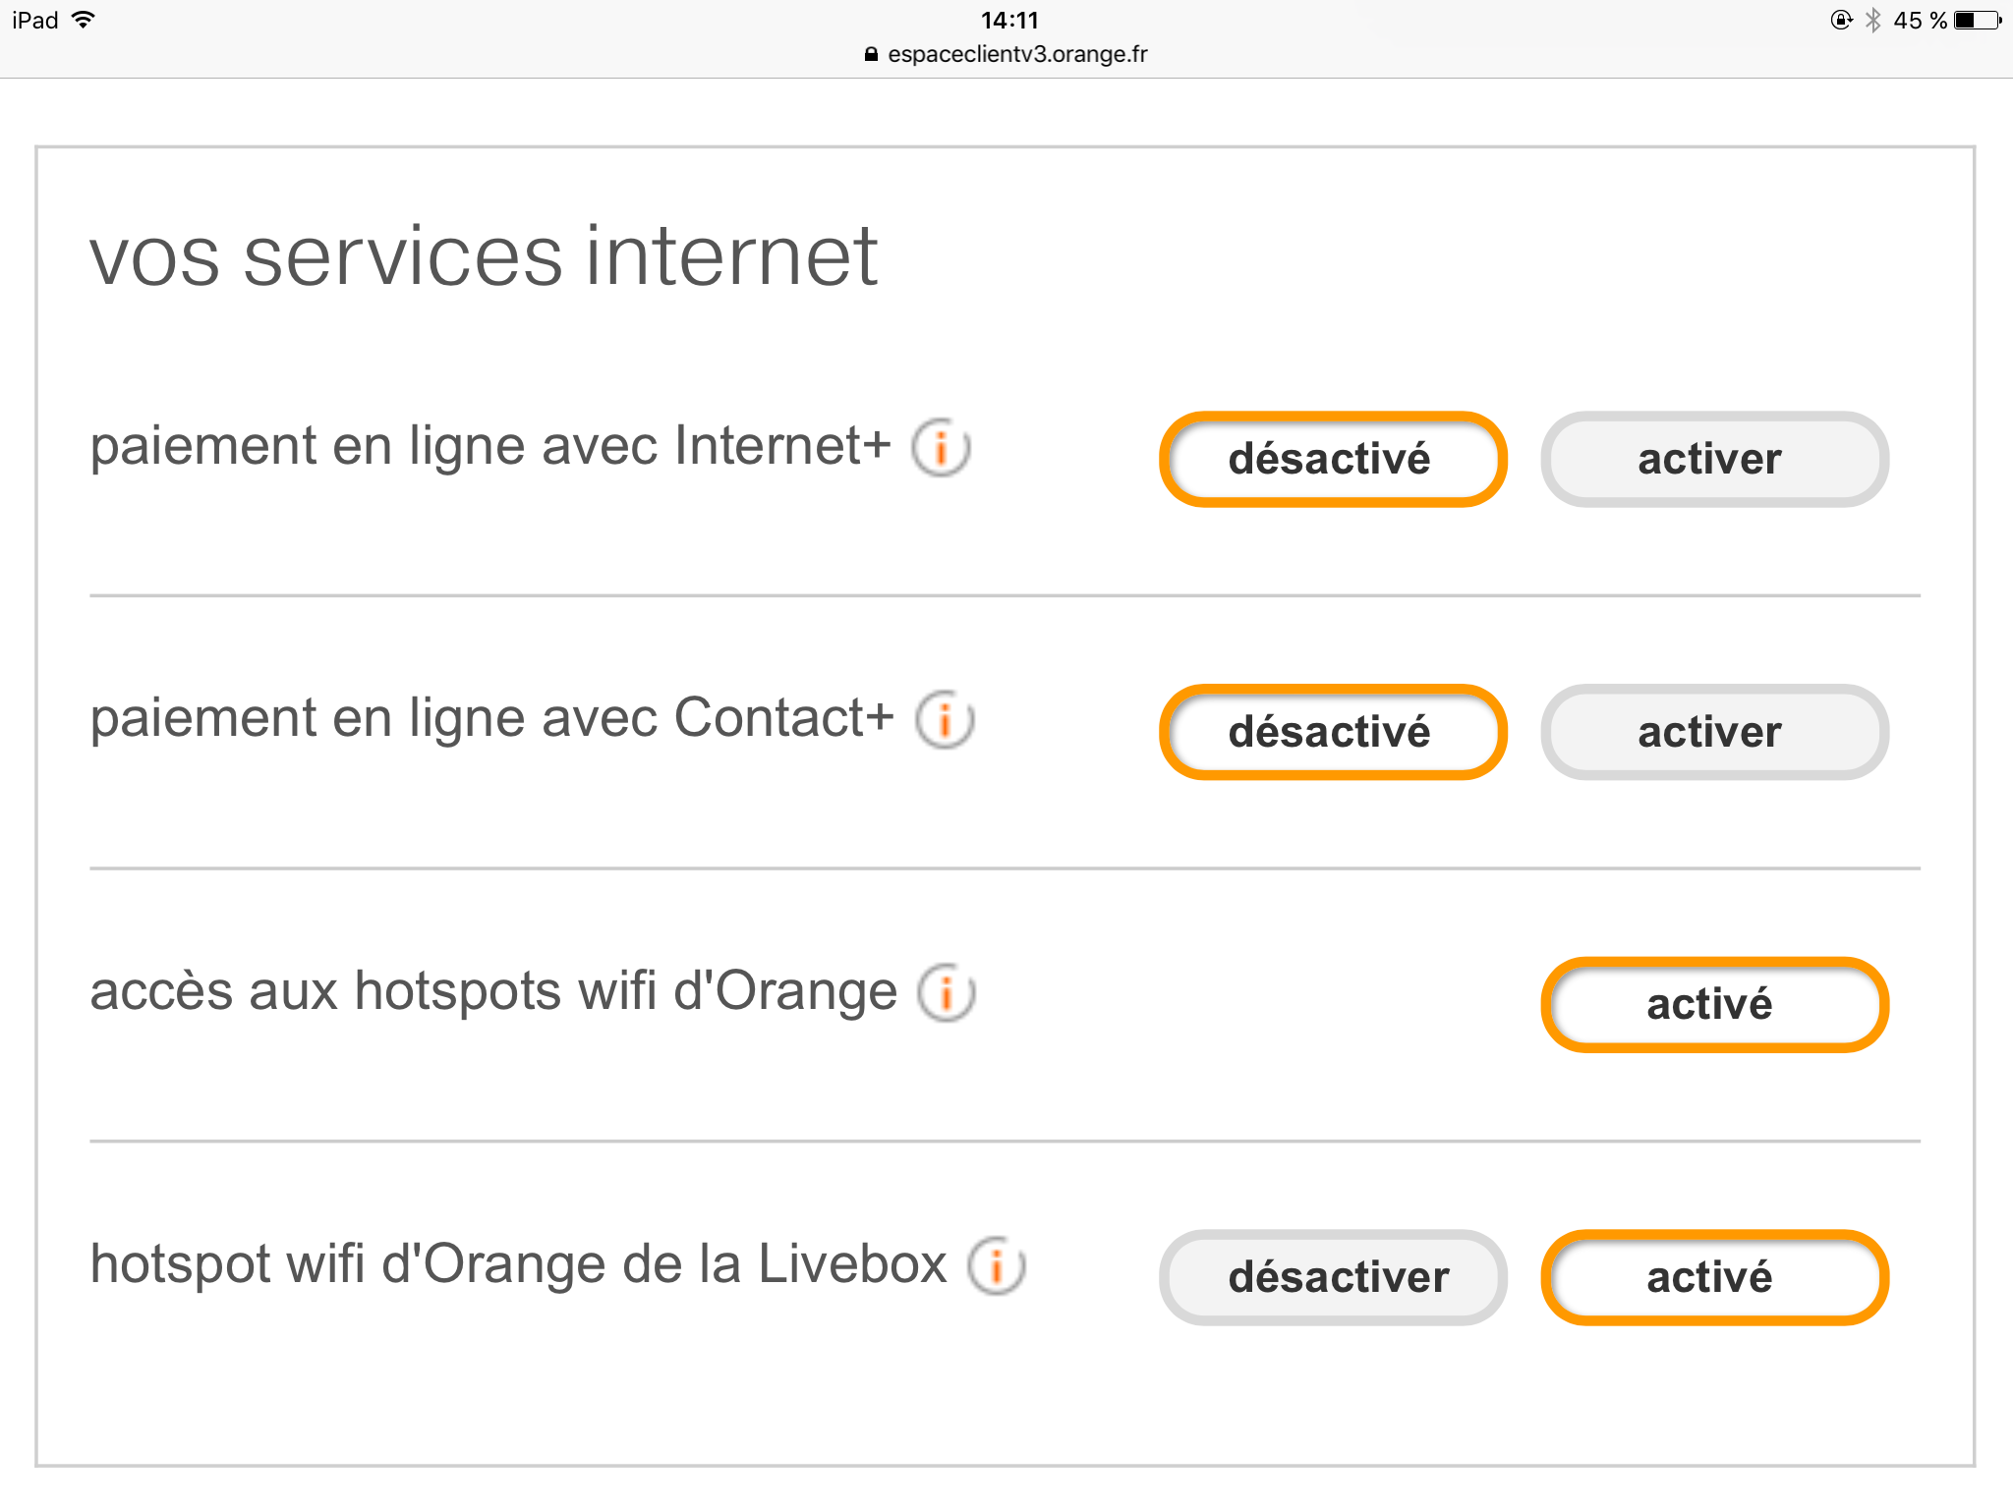Viewport: 2013px width, 1509px height.
Task: Select 'désactivé' for Internet+ payment
Action: click(x=1332, y=460)
